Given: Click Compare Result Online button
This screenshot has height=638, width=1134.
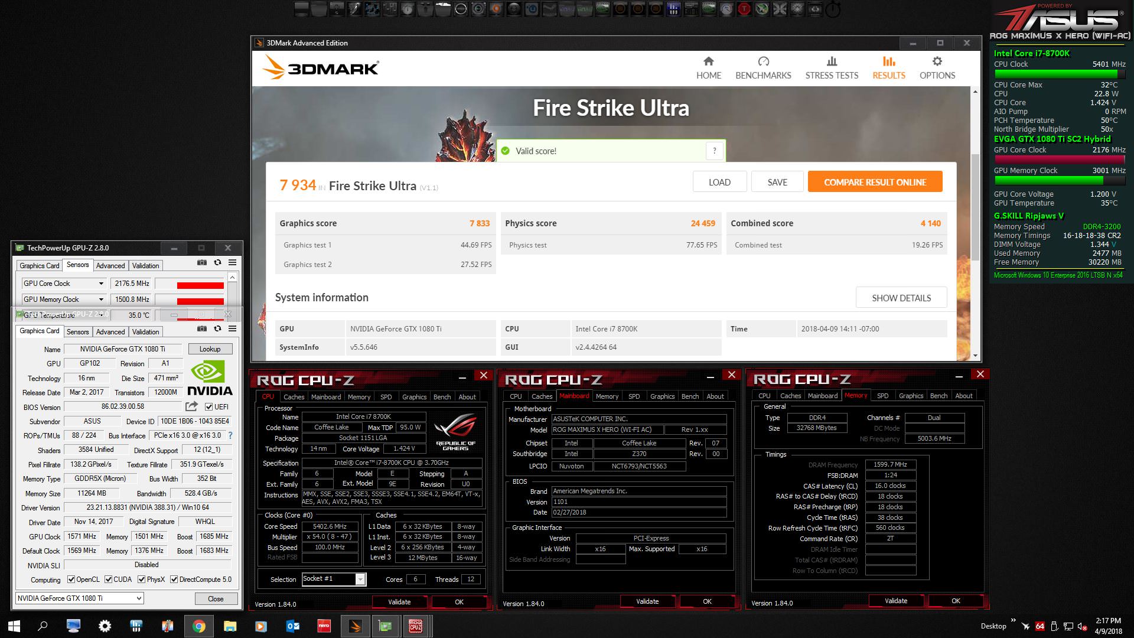Looking at the screenshot, I should (x=875, y=182).
